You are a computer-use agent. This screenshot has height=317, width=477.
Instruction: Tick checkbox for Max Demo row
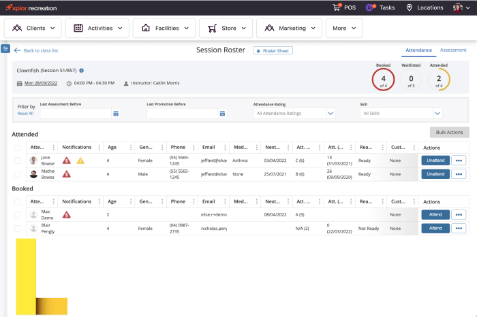point(18,215)
